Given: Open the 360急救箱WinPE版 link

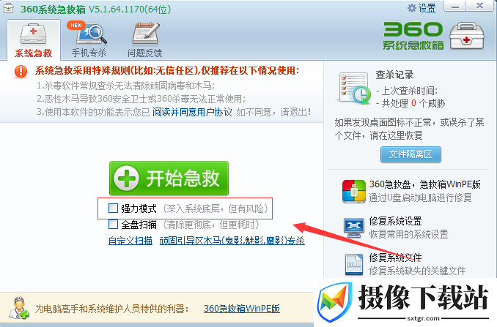Looking at the screenshot, I should 242,308.
